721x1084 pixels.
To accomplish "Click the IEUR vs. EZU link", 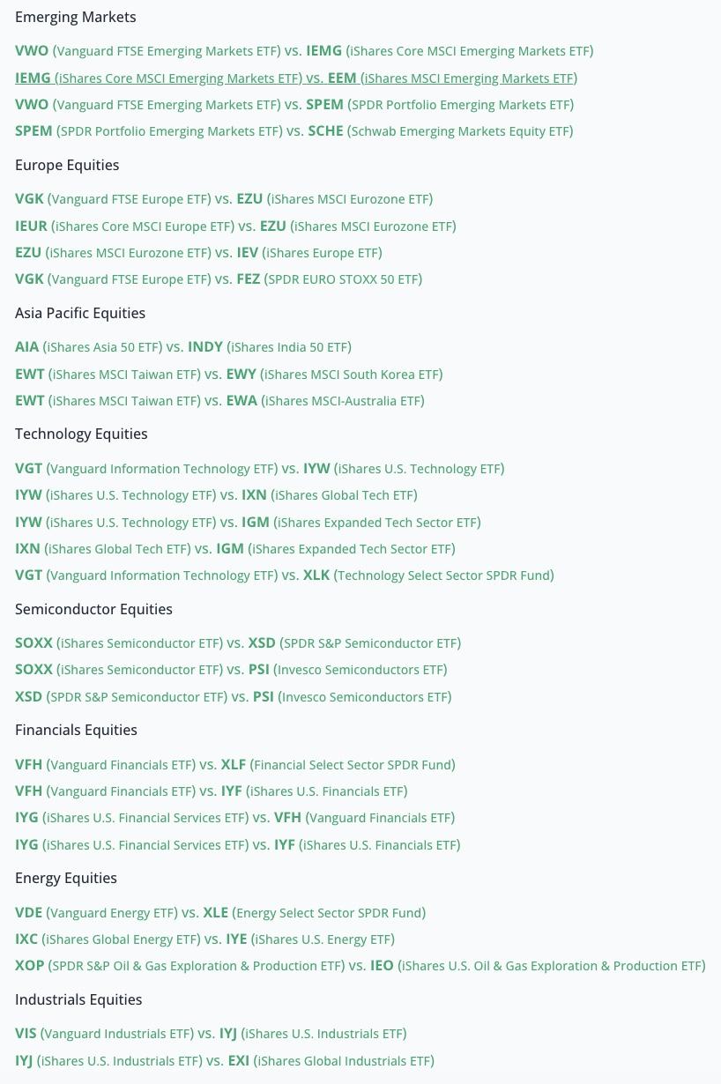I will pyautogui.click(x=235, y=226).
